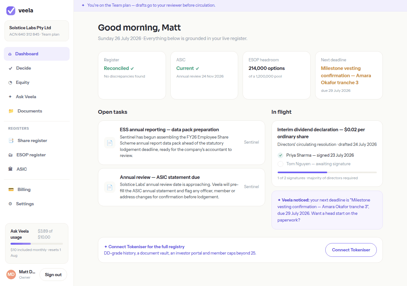Viewport: 407px width, 286px height.
Task: Click the "In flight" heading
Action: click(x=281, y=112)
